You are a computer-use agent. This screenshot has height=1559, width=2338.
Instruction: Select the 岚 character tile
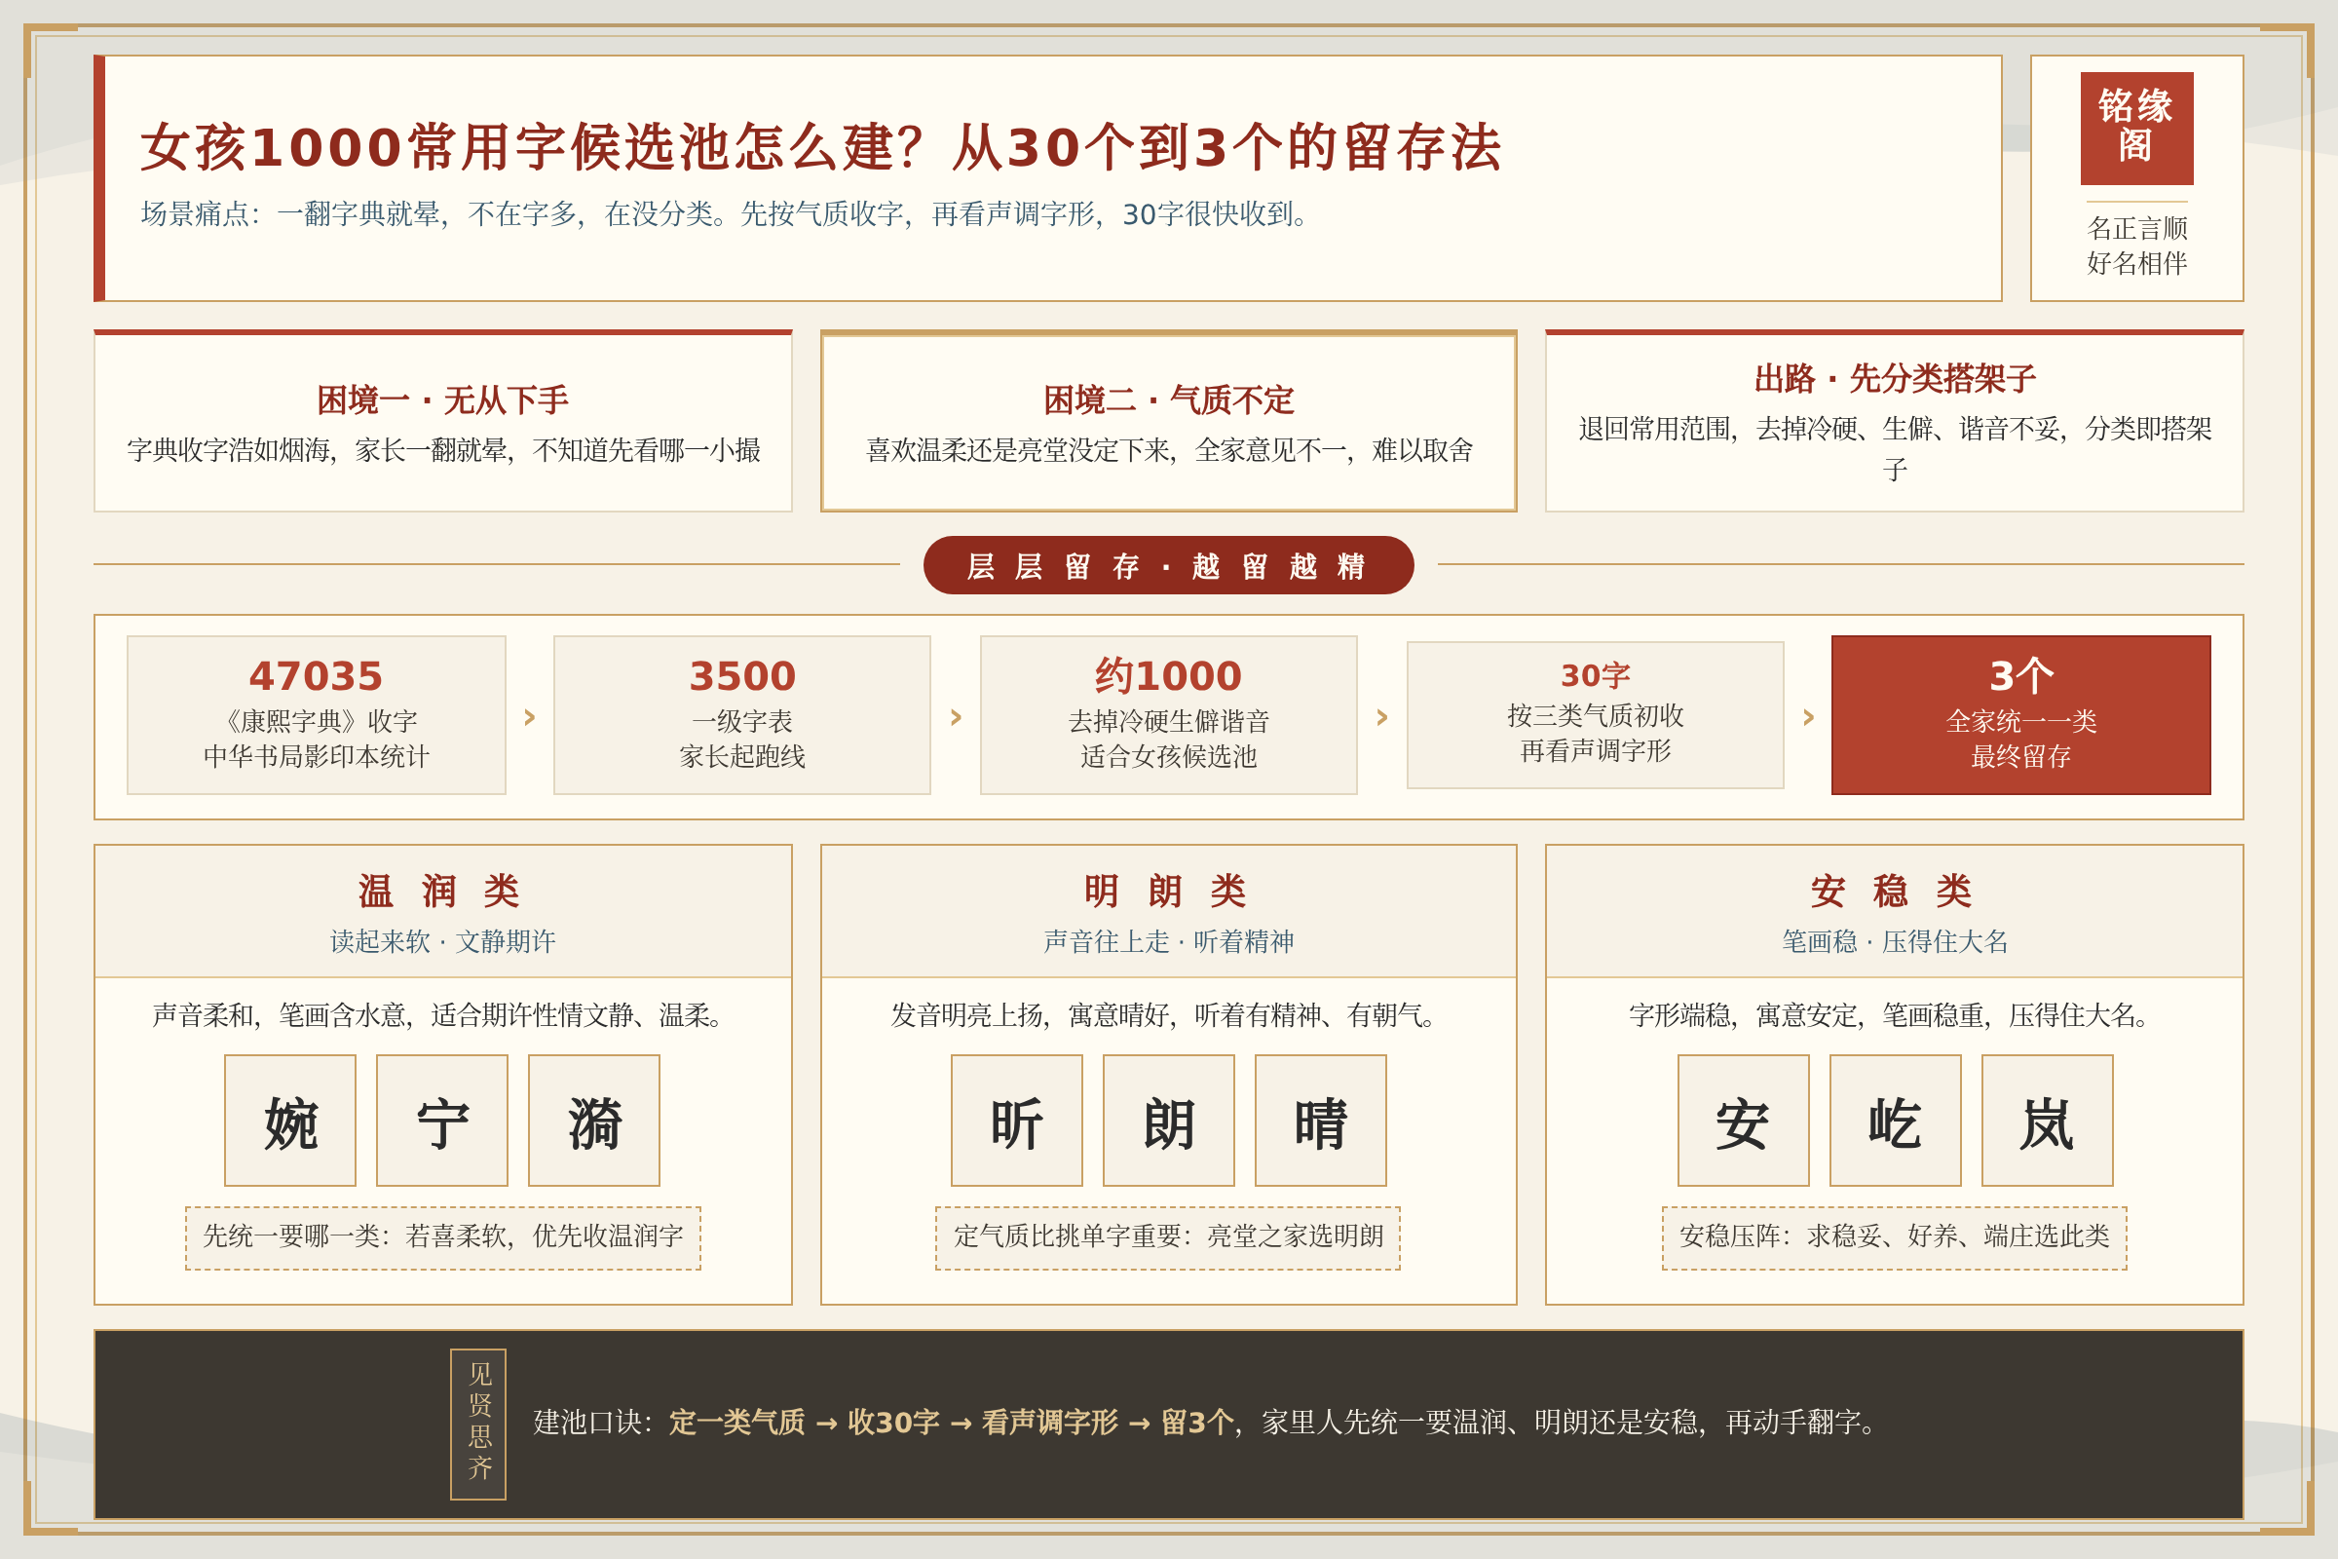[x=2048, y=1121]
